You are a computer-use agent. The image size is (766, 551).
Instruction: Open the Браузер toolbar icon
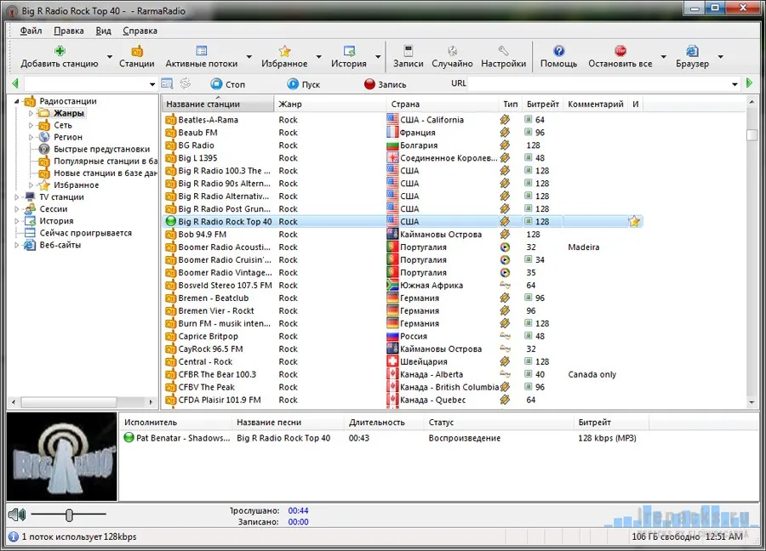(x=692, y=51)
